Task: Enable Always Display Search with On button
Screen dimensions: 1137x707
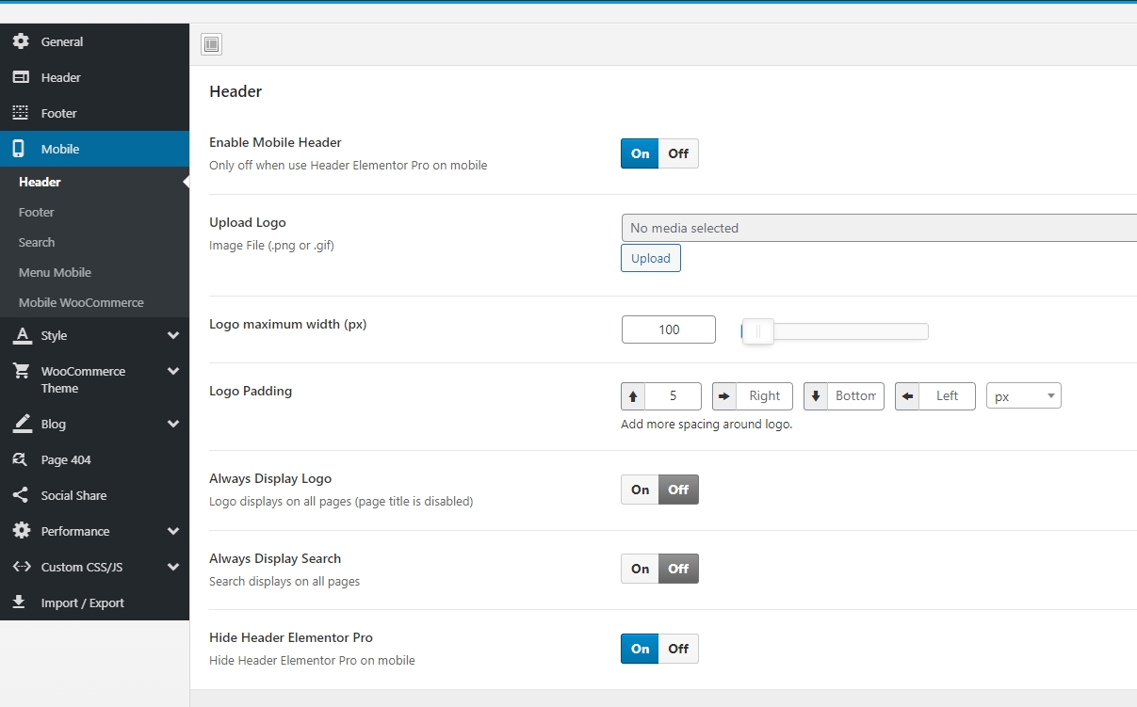Action: click(x=640, y=569)
